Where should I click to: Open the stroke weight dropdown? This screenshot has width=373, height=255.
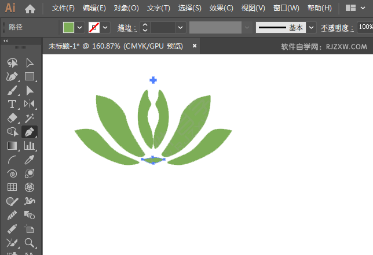(181, 28)
